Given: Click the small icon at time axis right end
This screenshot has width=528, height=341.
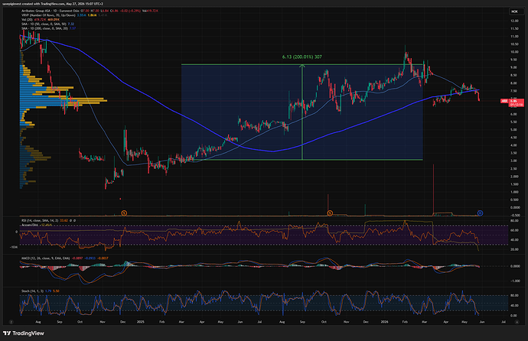Looking at the screenshot, I should point(517,322).
